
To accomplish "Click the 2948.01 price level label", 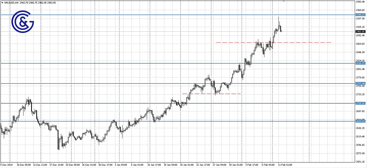I will coord(360,15).
